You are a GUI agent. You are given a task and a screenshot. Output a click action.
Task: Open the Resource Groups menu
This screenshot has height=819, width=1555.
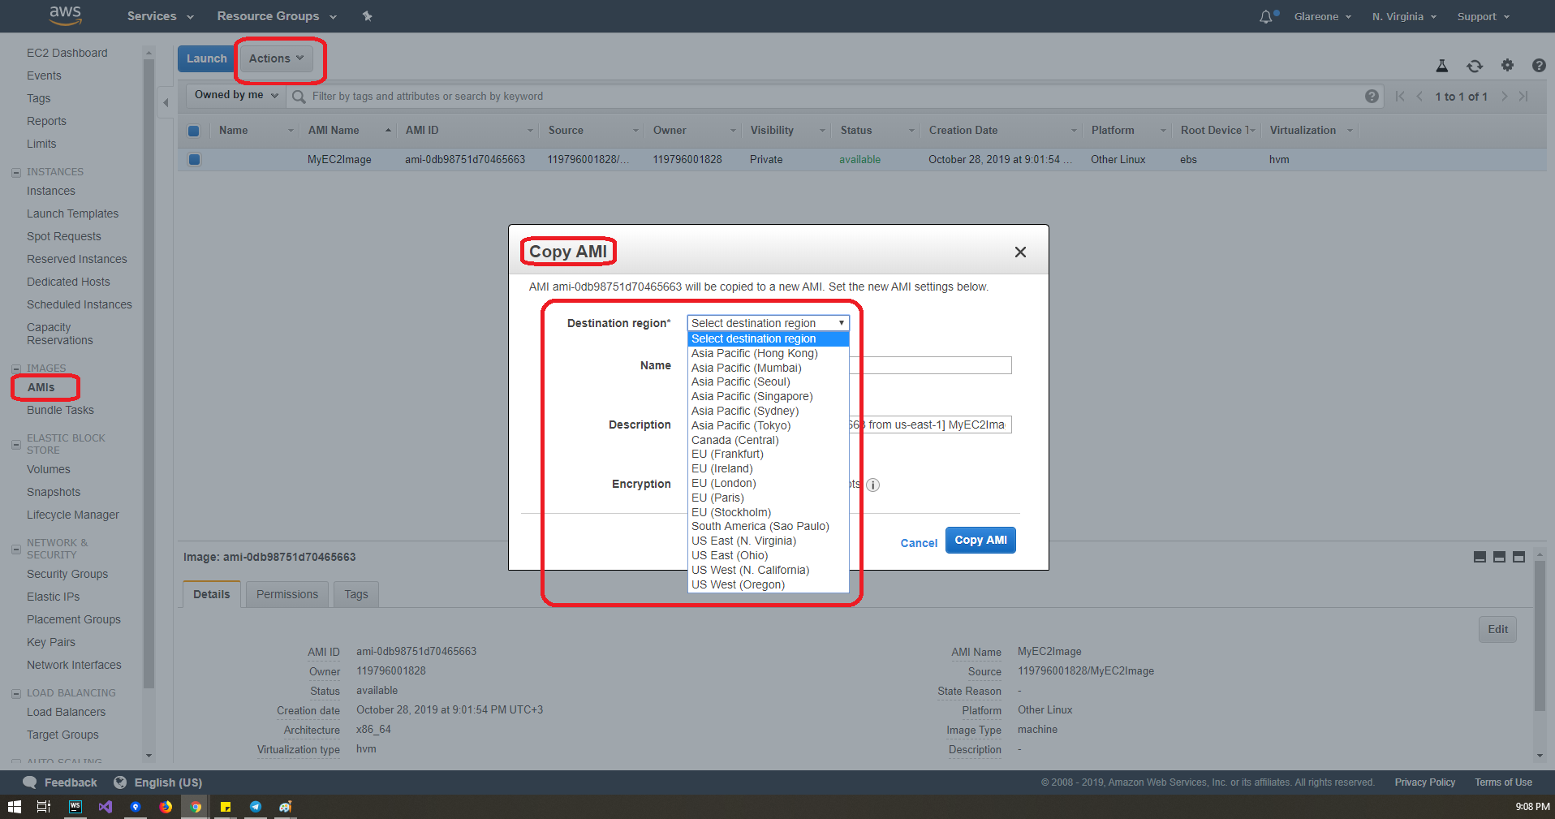276,16
